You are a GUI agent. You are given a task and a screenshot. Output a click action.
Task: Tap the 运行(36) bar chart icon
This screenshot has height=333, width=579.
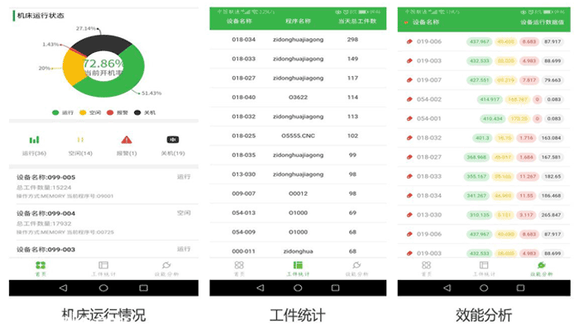pyautogui.click(x=35, y=140)
